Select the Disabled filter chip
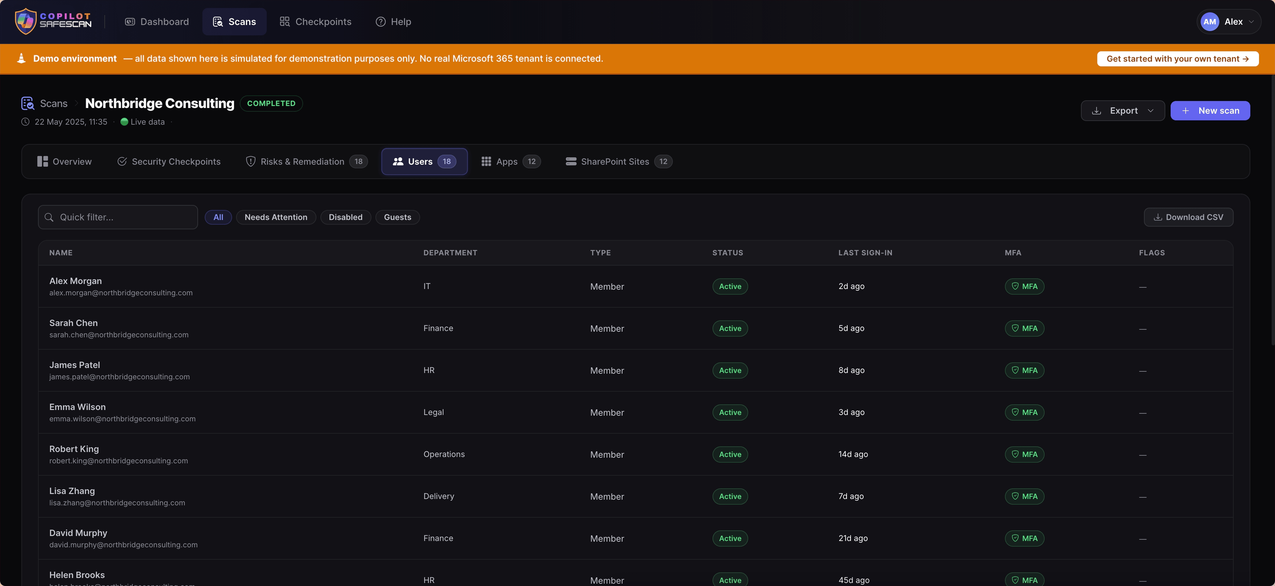 pyautogui.click(x=345, y=217)
